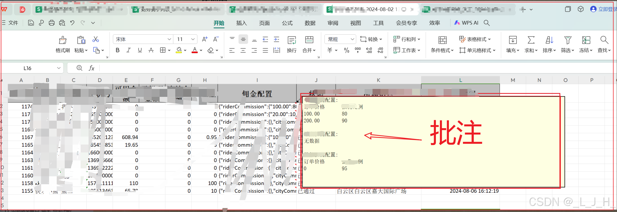Toggle middle vertical alignment
This screenshot has height=212, width=617.
243,39
